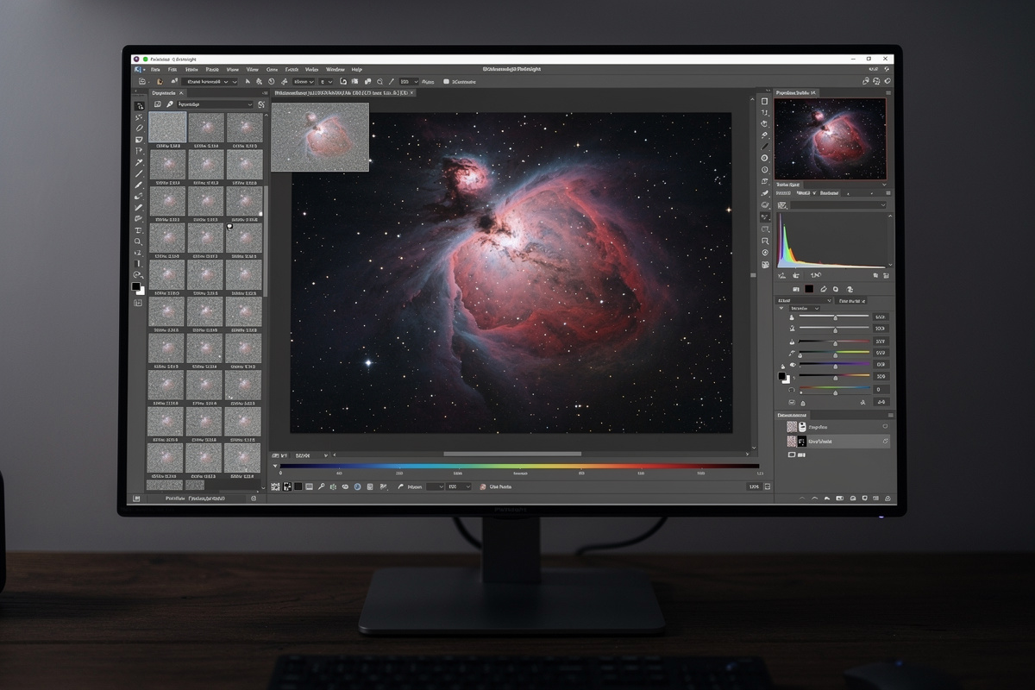Image resolution: width=1035 pixels, height=690 pixels.
Task: Click the Navigator nebula preview image
Action: click(831, 138)
